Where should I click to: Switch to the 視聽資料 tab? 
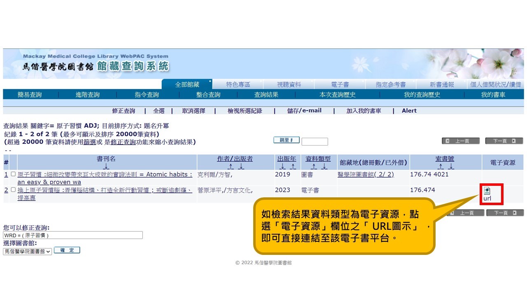[289, 84]
